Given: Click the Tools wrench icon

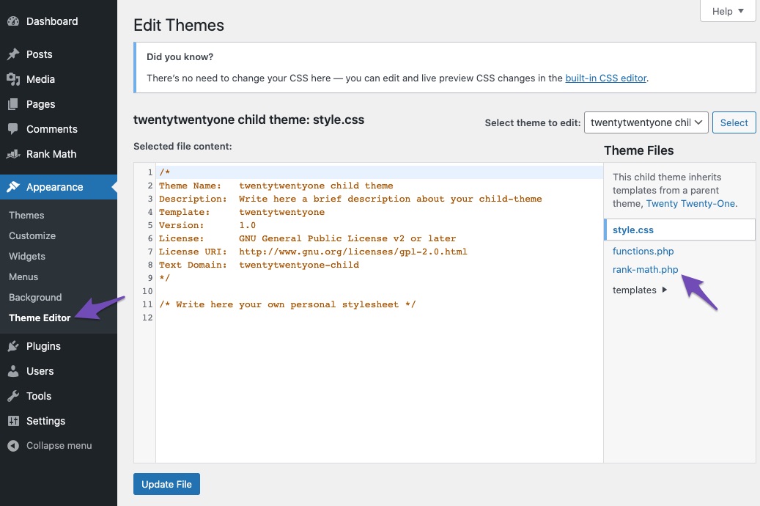Looking at the screenshot, I should [x=13, y=396].
